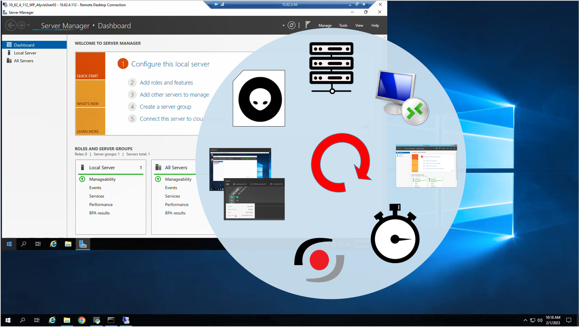This screenshot has height=327, width=579.
Task: Click Server Manager icon on the remote taskbar
Action: (x=83, y=244)
